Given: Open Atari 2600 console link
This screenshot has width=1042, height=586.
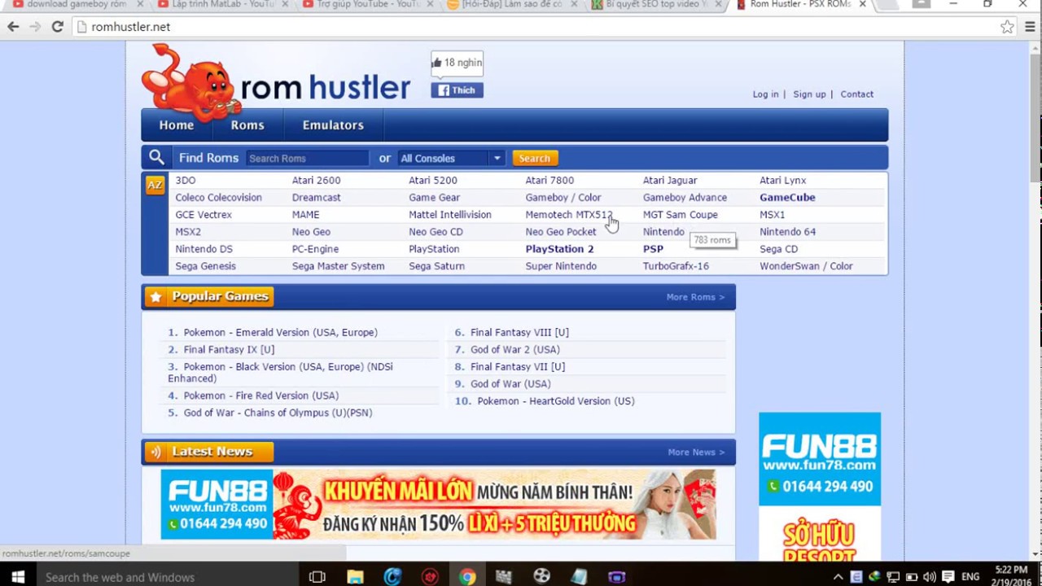Looking at the screenshot, I should tap(316, 181).
